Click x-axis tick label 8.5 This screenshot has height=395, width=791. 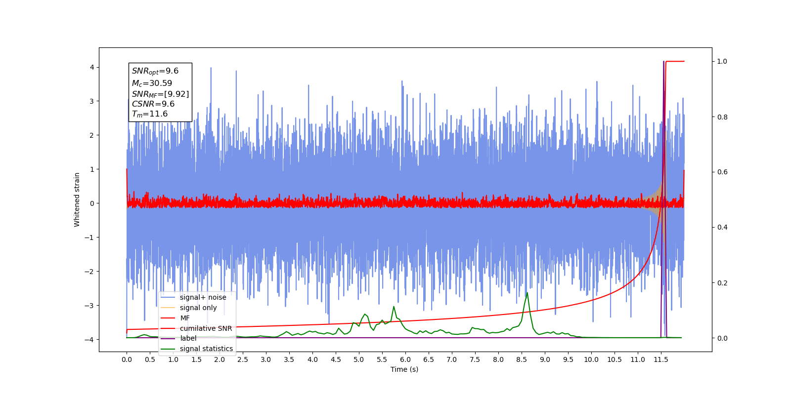[522, 359]
